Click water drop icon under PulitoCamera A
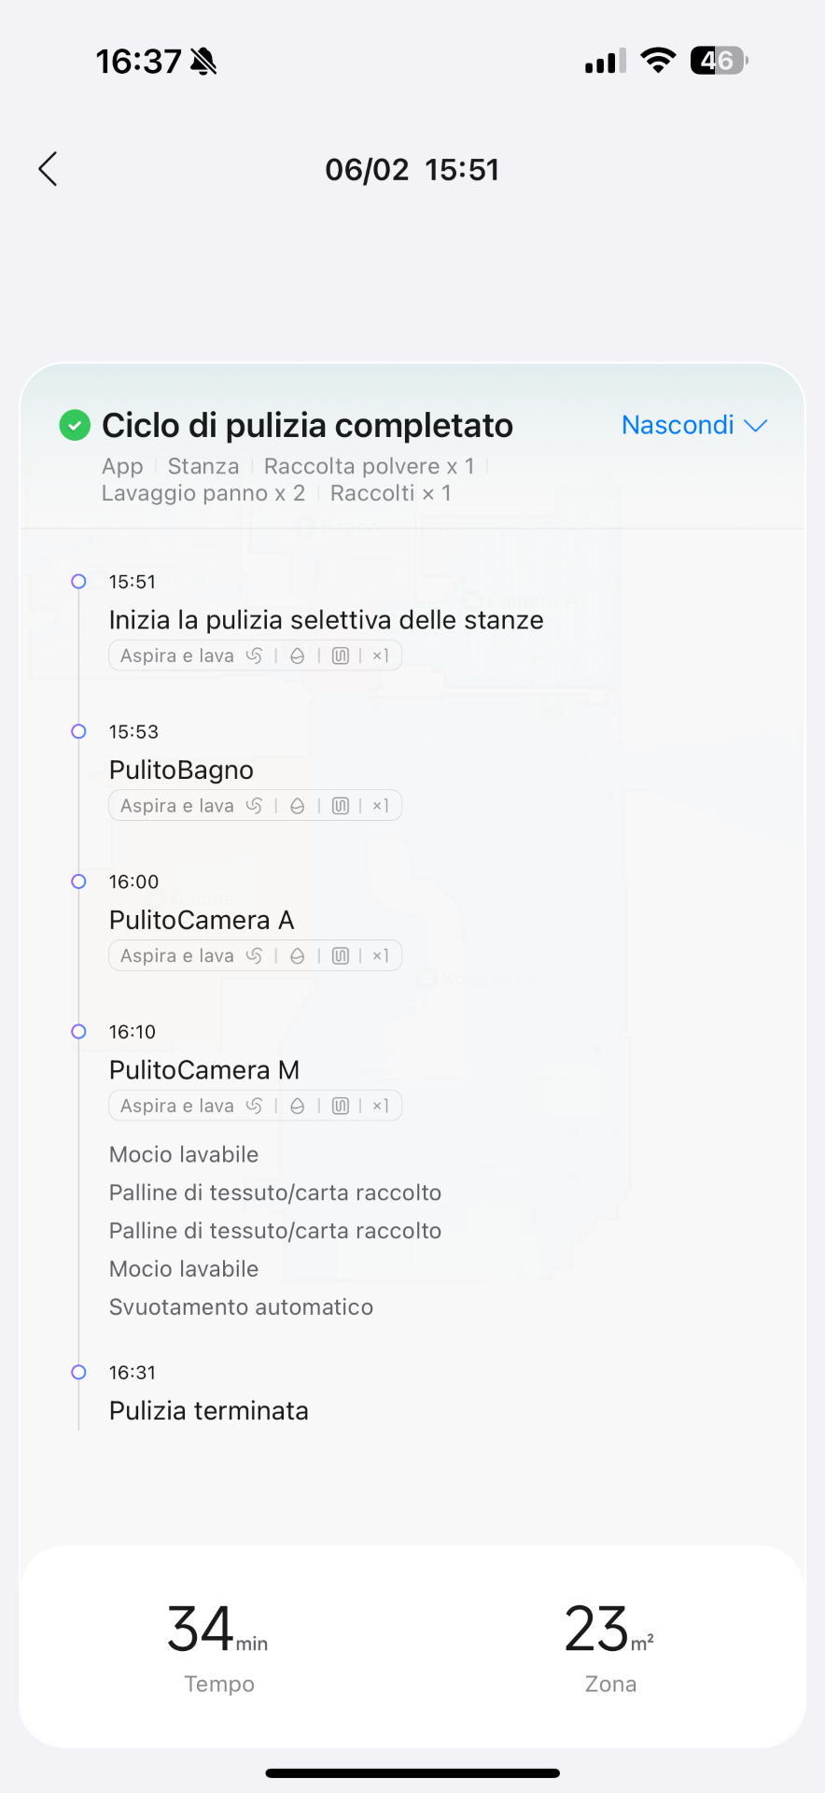 [298, 955]
